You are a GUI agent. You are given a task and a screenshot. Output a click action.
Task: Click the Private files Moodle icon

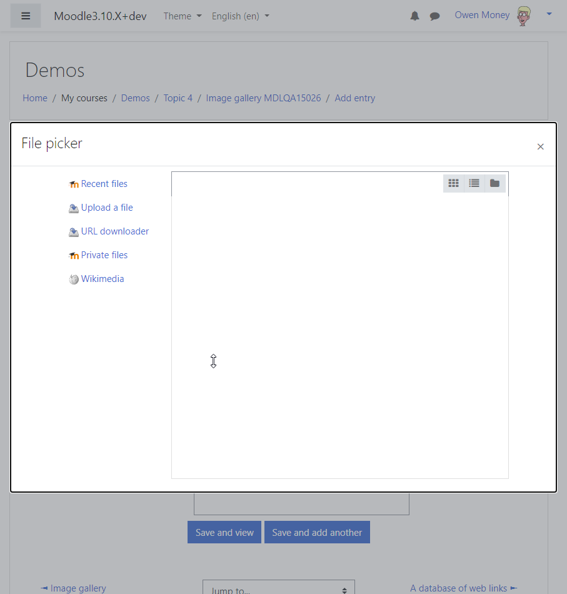(74, 256)
